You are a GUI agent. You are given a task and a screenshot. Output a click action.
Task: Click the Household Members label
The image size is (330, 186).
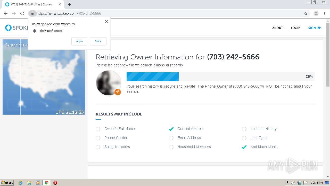194,147
